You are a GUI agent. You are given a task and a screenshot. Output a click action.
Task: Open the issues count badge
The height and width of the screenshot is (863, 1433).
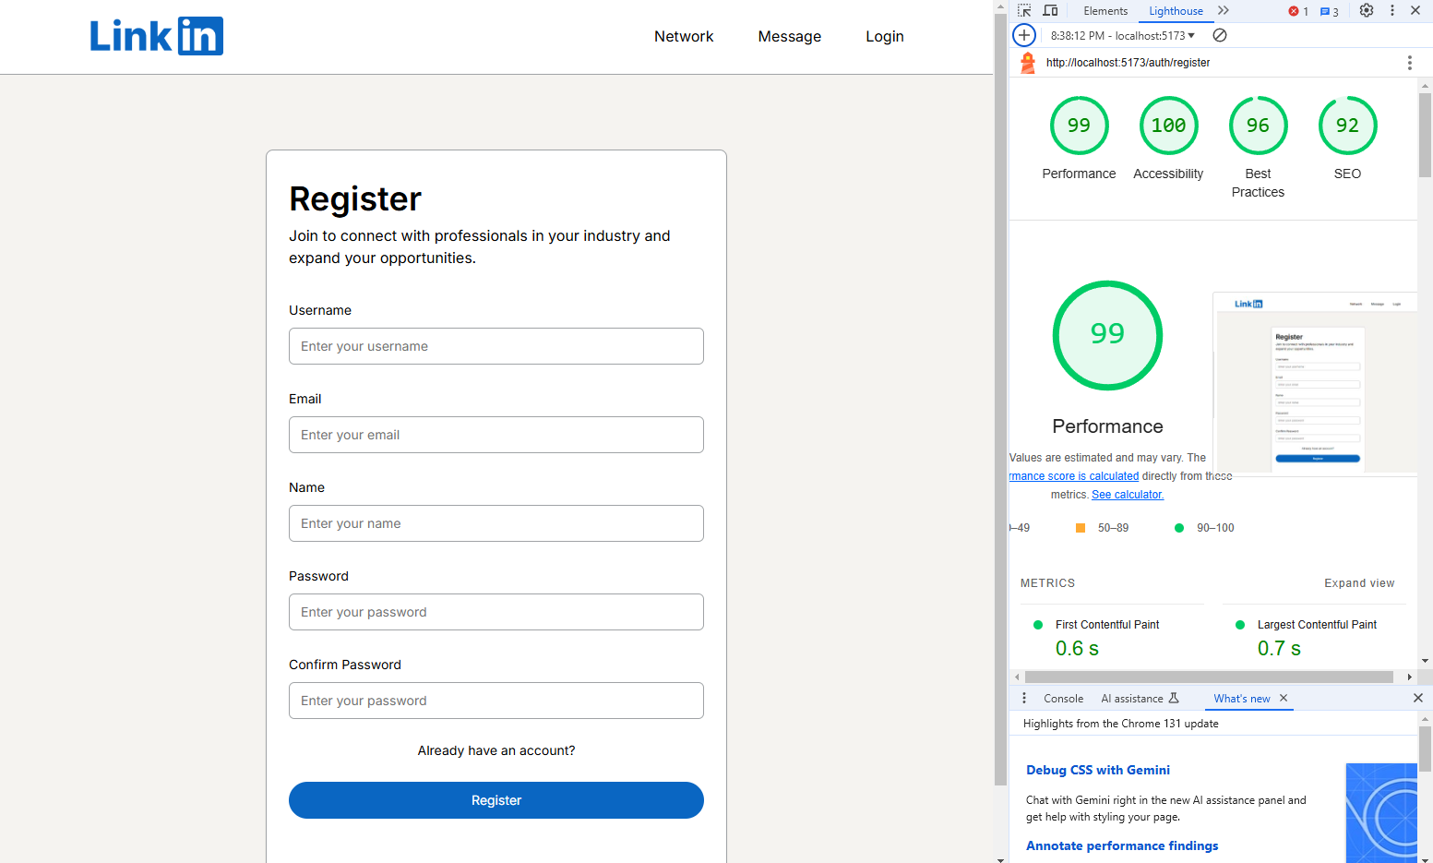point(1329,11)
